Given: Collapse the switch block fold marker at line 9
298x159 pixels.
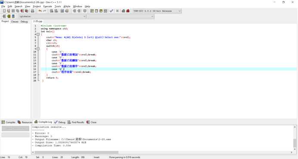Looking at the screenshot, I should (38, 49).
